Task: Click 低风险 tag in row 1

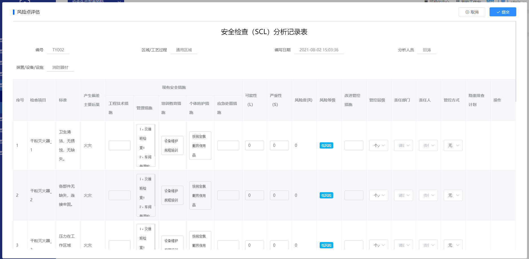Action: (x=326, y=145)
